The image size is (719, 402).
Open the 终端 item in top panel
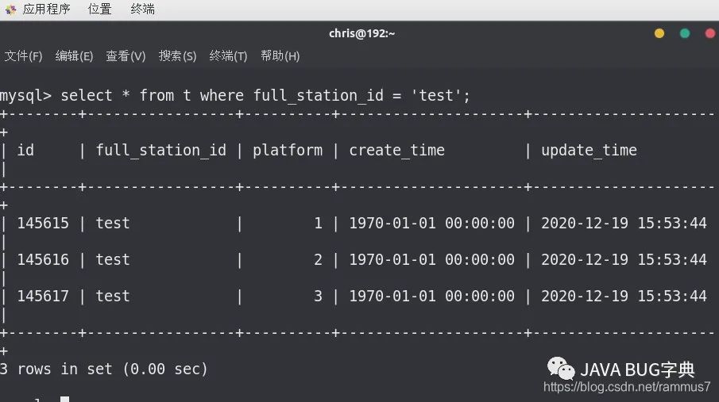click(142, 9)
